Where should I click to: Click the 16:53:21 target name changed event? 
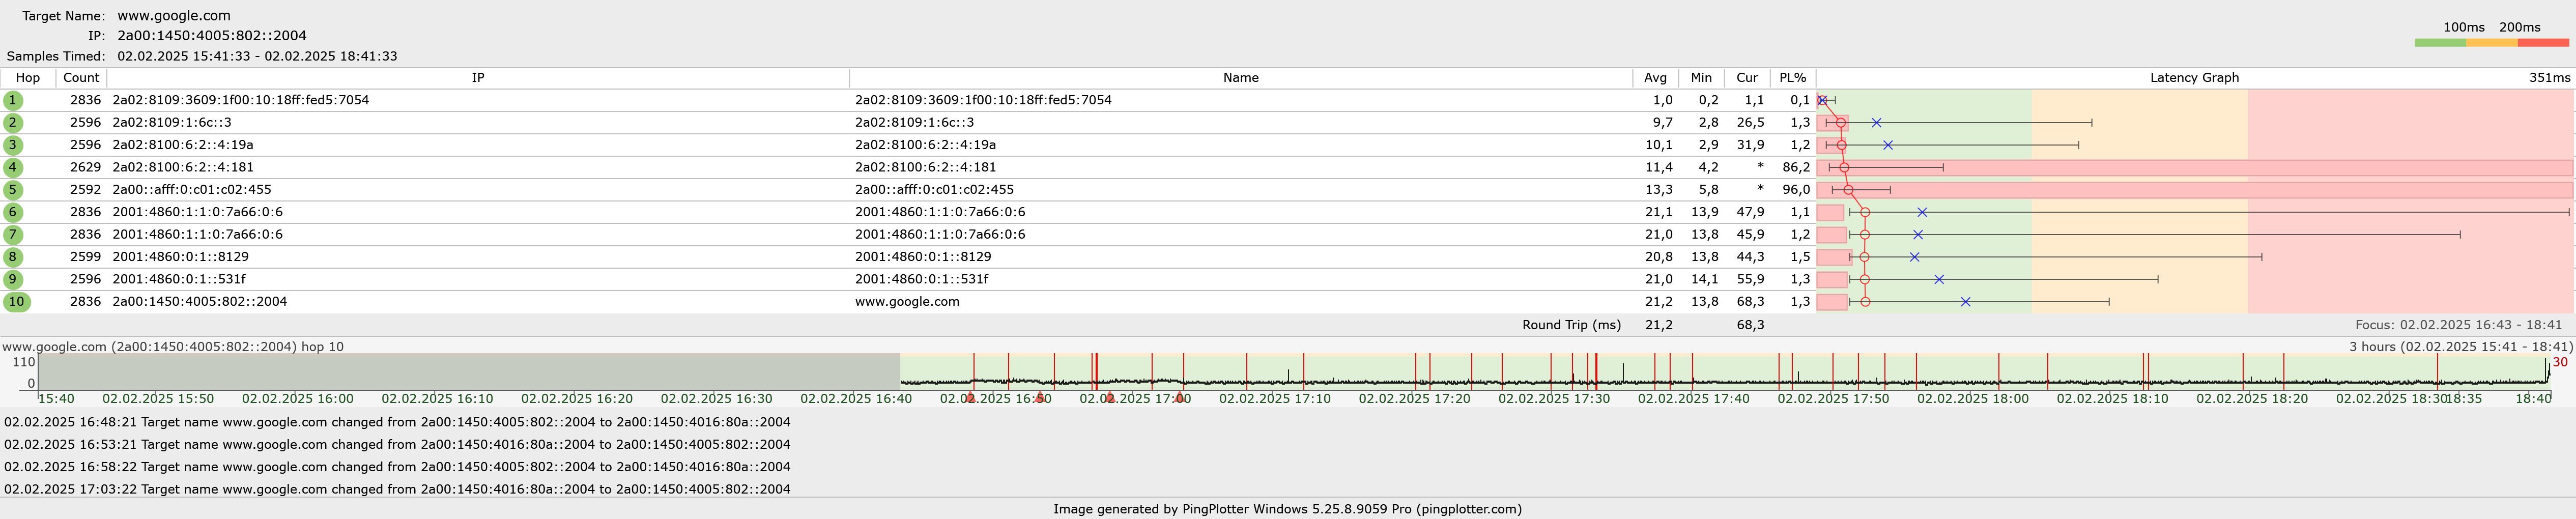click(x=397, y=445)
